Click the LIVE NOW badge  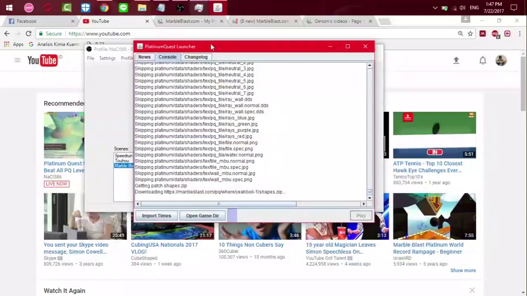point(56,184)
